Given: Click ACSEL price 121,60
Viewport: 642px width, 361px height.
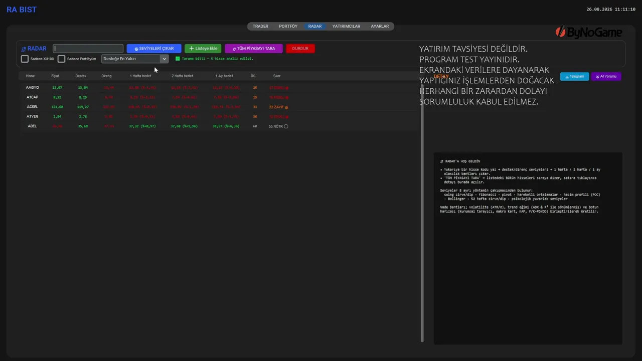Looking at the screenshot, I should click(x=57, y=107).
